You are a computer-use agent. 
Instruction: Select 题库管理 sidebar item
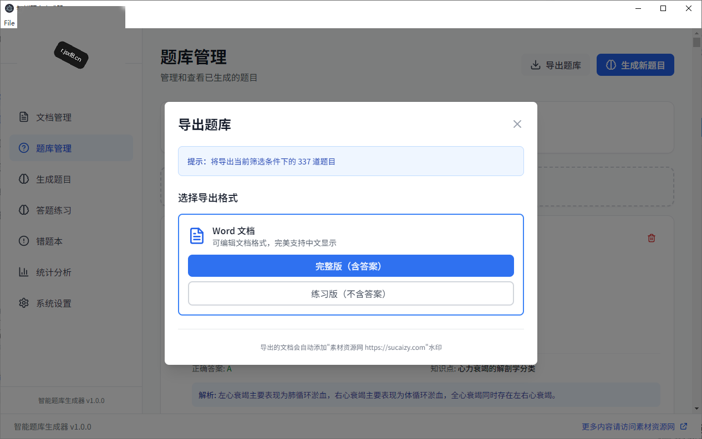71,148
